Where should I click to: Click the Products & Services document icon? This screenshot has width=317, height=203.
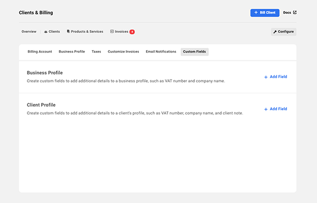68,31
